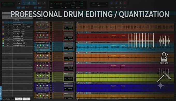Click the slider handle beside the transport buttons
Image resolution: width=176 pixels, height=101 pixels.
pyautogui.click(x=99, y=6)
